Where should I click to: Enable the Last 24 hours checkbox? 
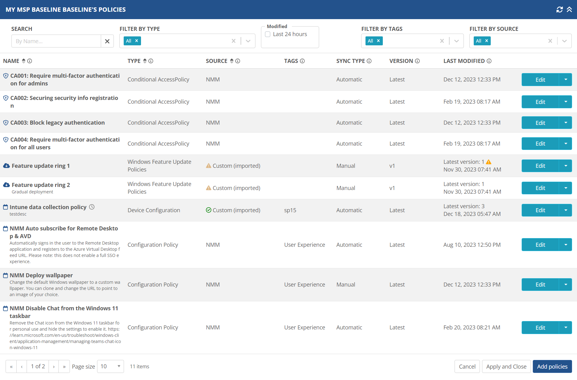[268, 34]
